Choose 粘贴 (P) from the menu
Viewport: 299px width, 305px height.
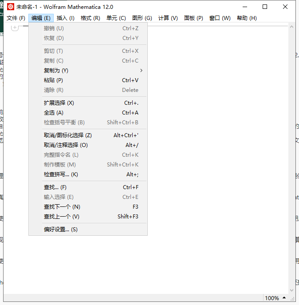coord(88,80)
